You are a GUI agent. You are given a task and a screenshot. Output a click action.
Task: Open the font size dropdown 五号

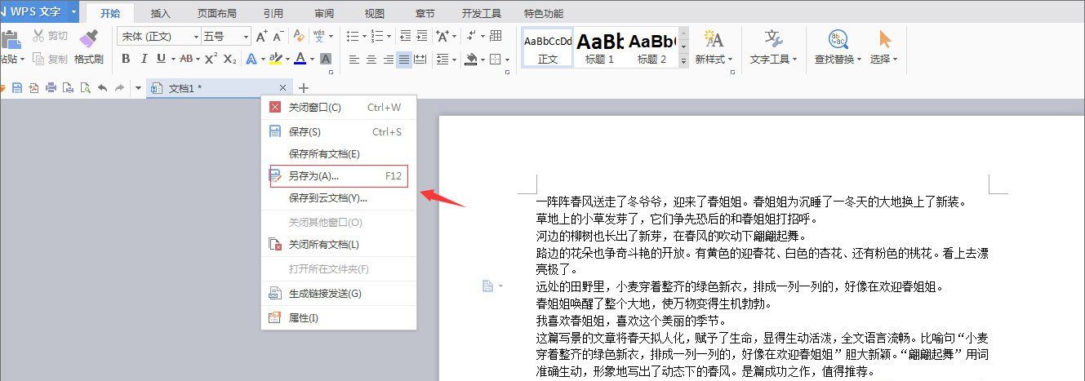(246, 36)
